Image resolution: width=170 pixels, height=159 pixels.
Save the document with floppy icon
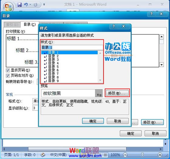(x=19, y=5)
